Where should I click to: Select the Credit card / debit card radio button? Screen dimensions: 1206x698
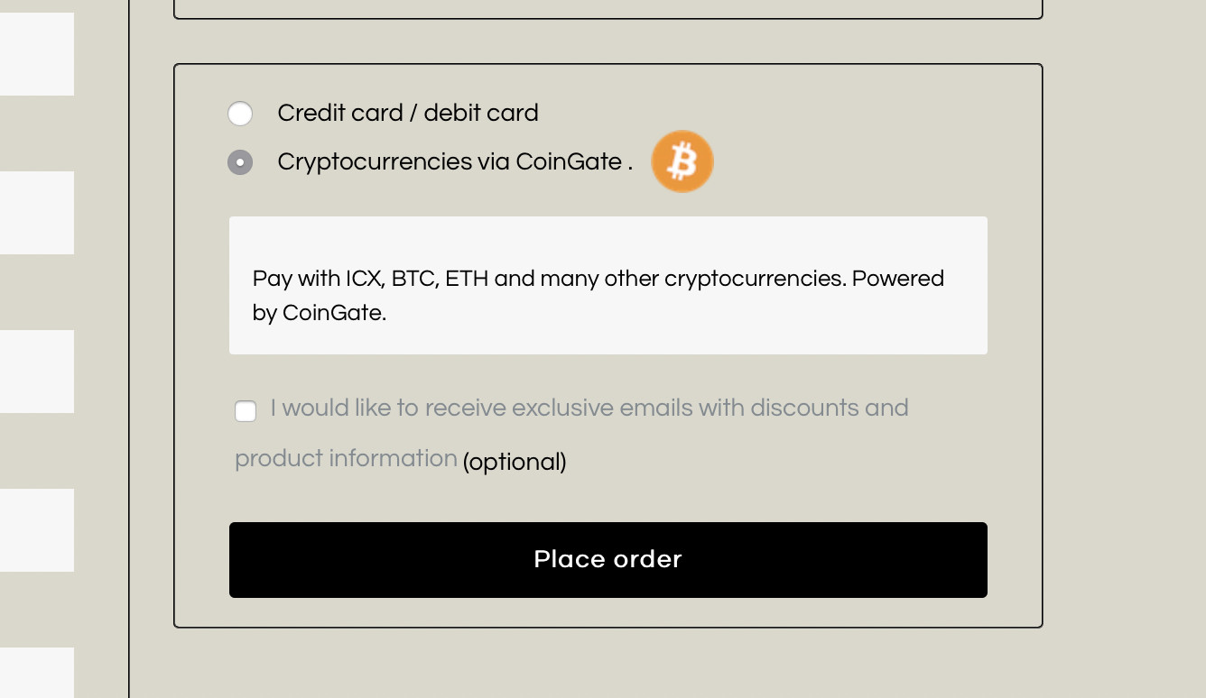[240, 114]
